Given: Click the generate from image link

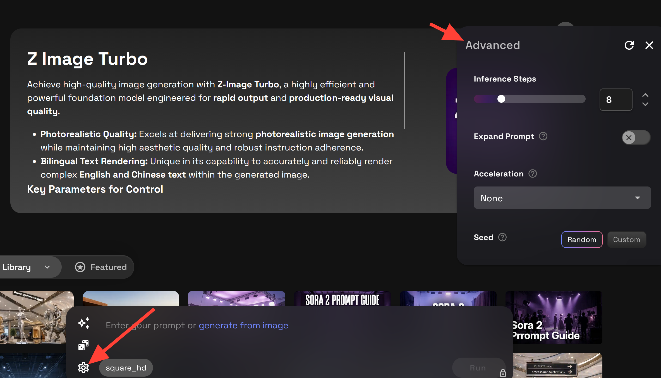Looking at the screenshot, I should pos(243,326).
